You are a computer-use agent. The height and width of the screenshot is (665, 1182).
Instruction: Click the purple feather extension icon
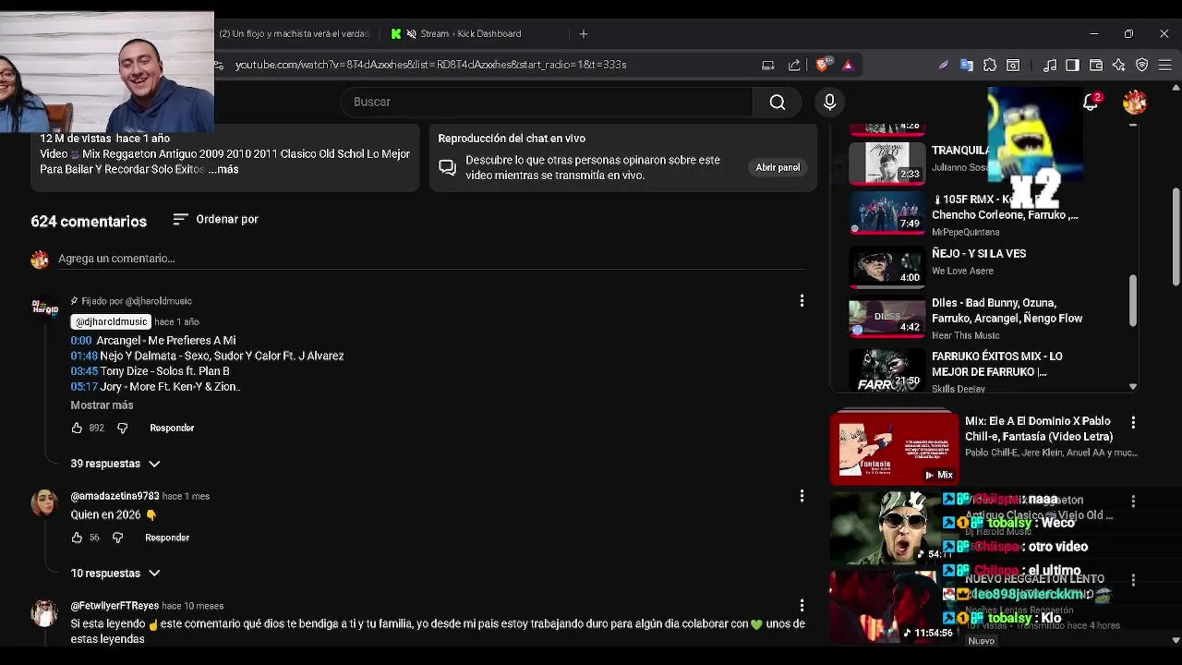point(943,65)
